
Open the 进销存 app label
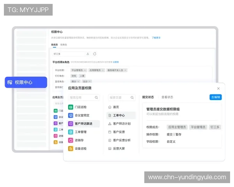click(x=79, y=140)
